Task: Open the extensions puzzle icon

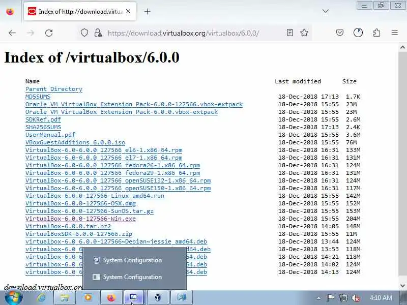Action: pos(376,33)
